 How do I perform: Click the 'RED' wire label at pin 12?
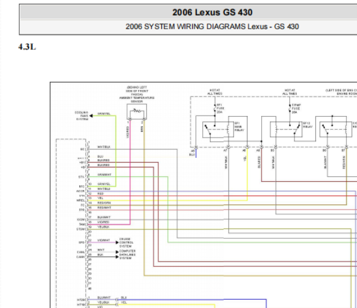101,194
